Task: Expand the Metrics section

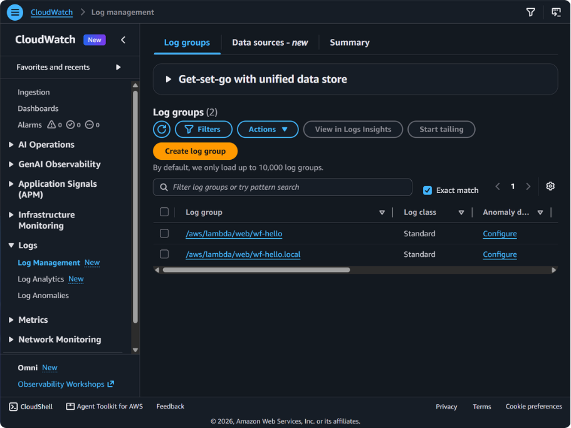Action: (11, 320)
